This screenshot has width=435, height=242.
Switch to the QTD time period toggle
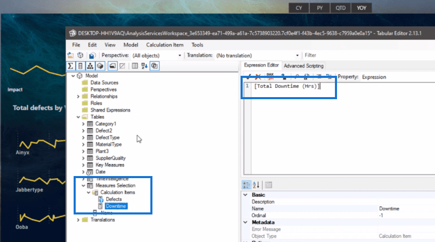pos(340,8)
